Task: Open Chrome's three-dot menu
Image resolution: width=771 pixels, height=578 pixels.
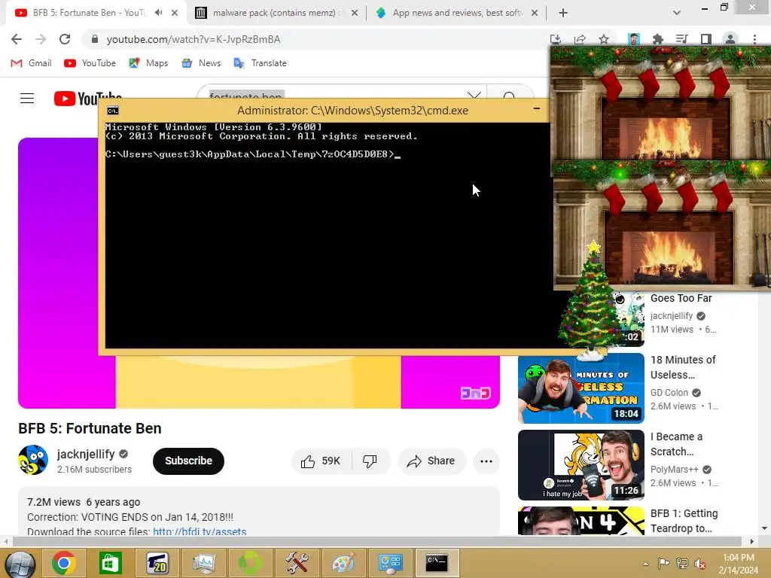Action: 754,39
